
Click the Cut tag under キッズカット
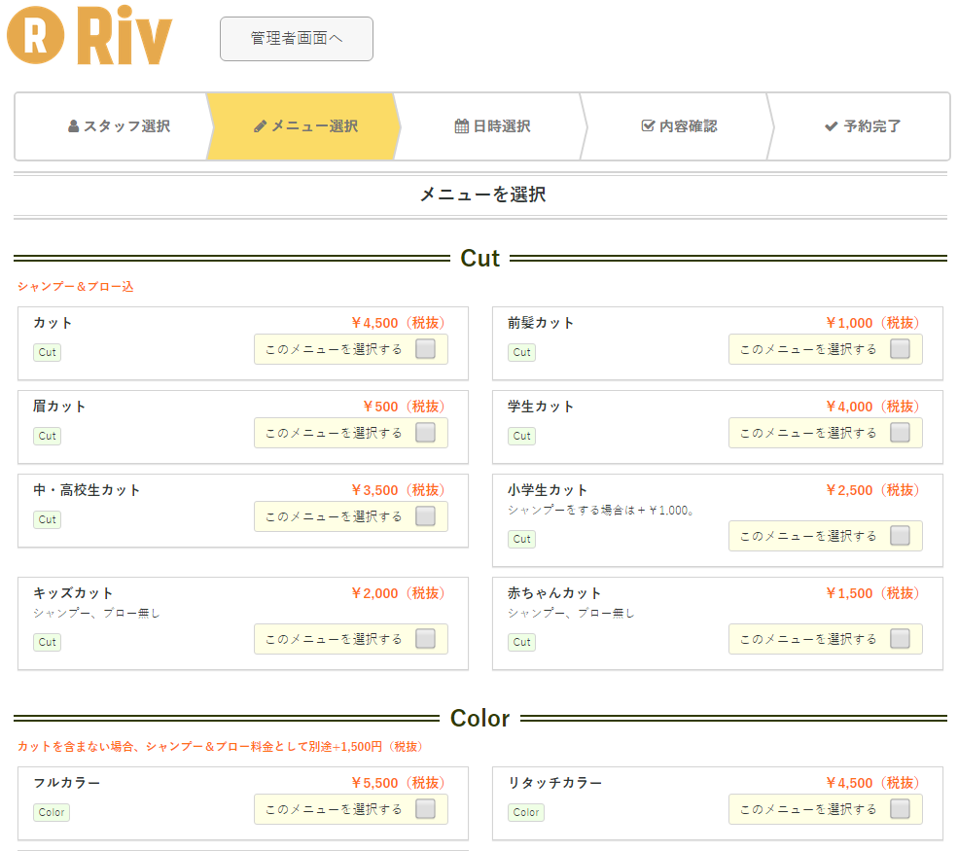point(47,643)
